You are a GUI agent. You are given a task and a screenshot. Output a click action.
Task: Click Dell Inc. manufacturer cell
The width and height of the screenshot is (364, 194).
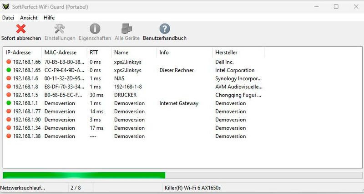pyautogui.click(x=224, y=62)
